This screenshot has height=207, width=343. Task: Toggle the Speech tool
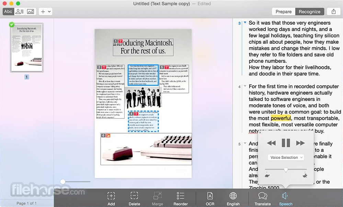(285, 199)
